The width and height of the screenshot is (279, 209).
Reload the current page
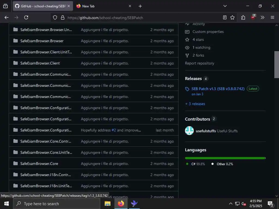point(26,18)
